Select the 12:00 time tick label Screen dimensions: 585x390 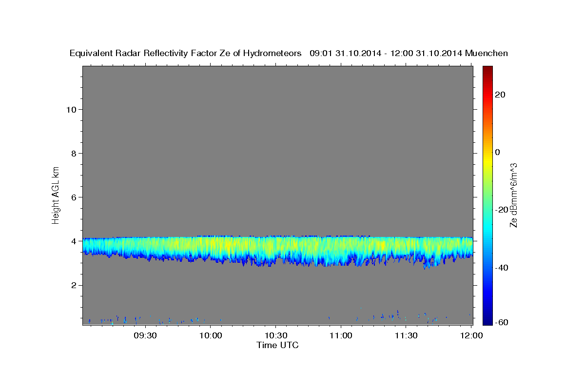coord(471,336)
